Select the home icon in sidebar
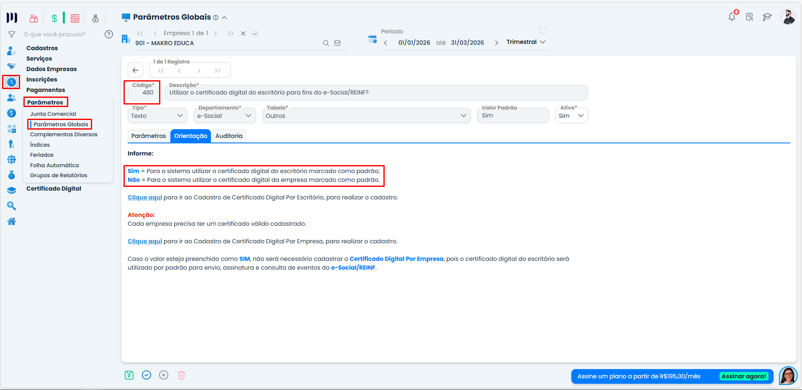The image size is (802, 390). 11,221
